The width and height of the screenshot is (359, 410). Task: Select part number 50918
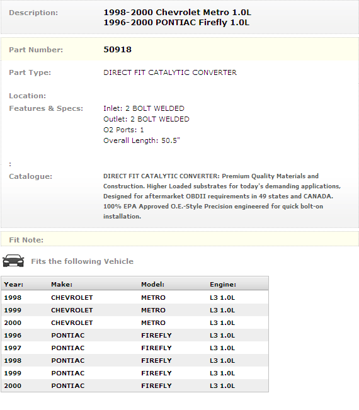117,49
